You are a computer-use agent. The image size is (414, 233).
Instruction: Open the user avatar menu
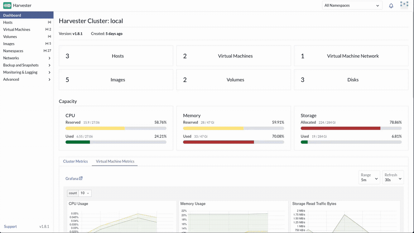404,5
